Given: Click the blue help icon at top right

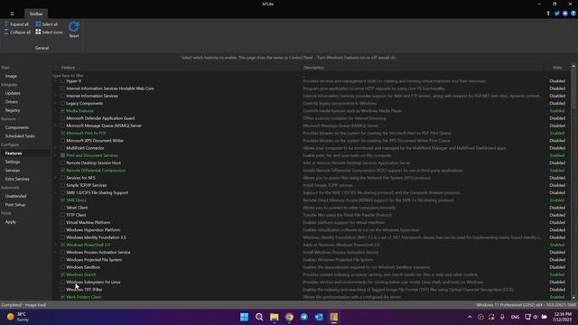Looking at the screenshot, I should pyautogui.click(x=573, y=14).
